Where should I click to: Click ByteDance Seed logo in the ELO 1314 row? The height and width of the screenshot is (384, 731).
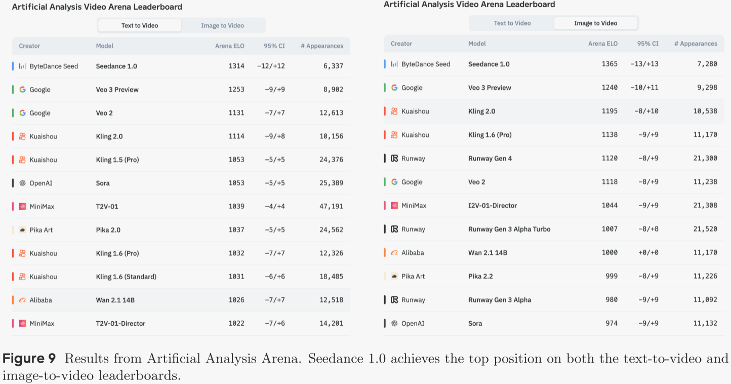pyautogui.click(x=22, y=66)
